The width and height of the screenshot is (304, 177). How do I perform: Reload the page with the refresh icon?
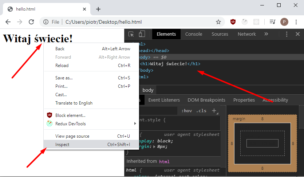(31, 22)
